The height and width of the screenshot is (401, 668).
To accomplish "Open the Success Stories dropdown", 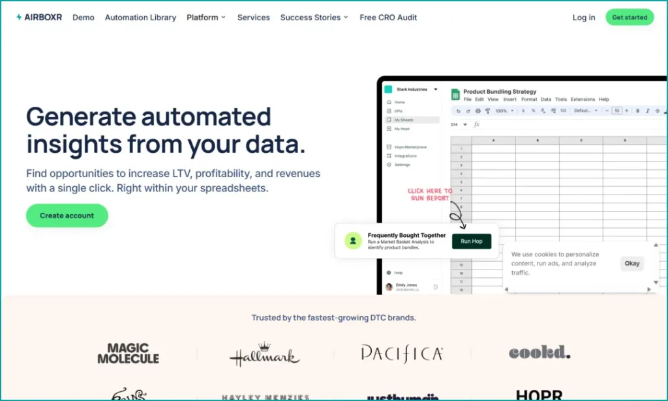I will click(x=314, y=18).
